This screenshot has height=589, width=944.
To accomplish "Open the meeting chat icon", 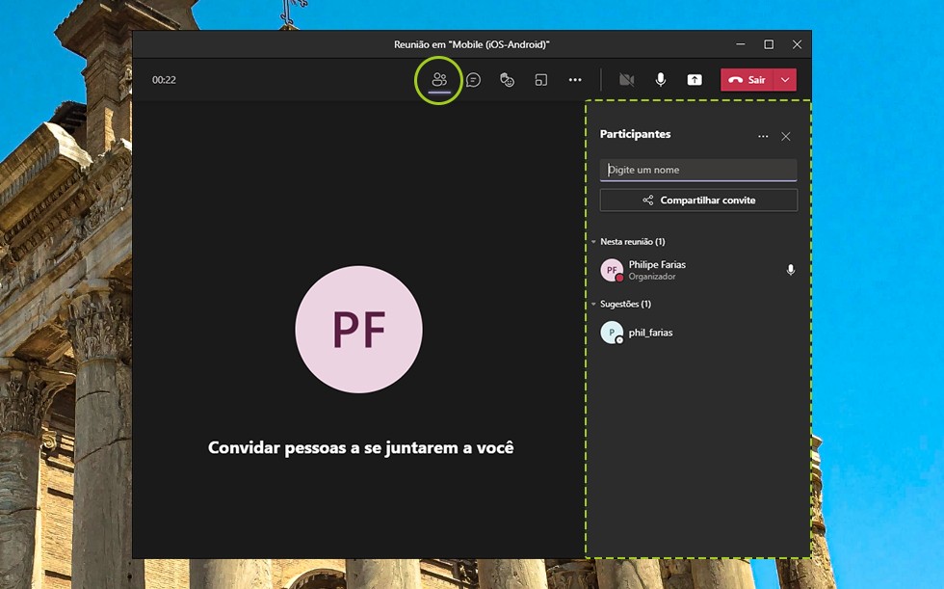I will [473, 80].
